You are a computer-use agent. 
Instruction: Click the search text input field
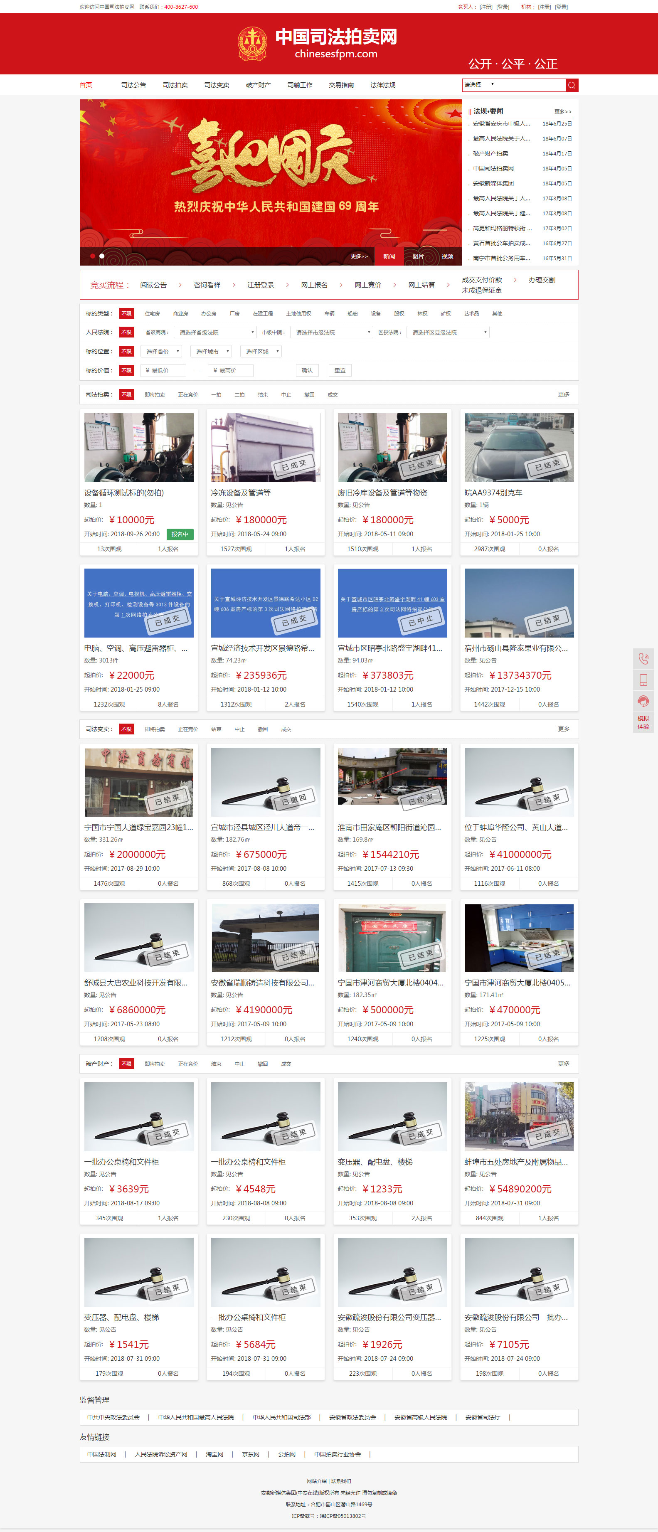click(531, 85)
